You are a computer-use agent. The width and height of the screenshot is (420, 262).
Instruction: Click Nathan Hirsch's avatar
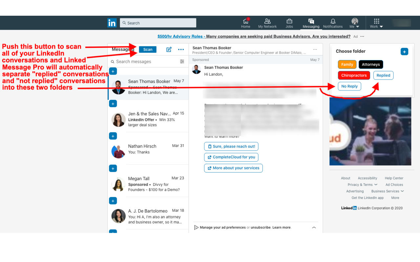tap(118, 152)
